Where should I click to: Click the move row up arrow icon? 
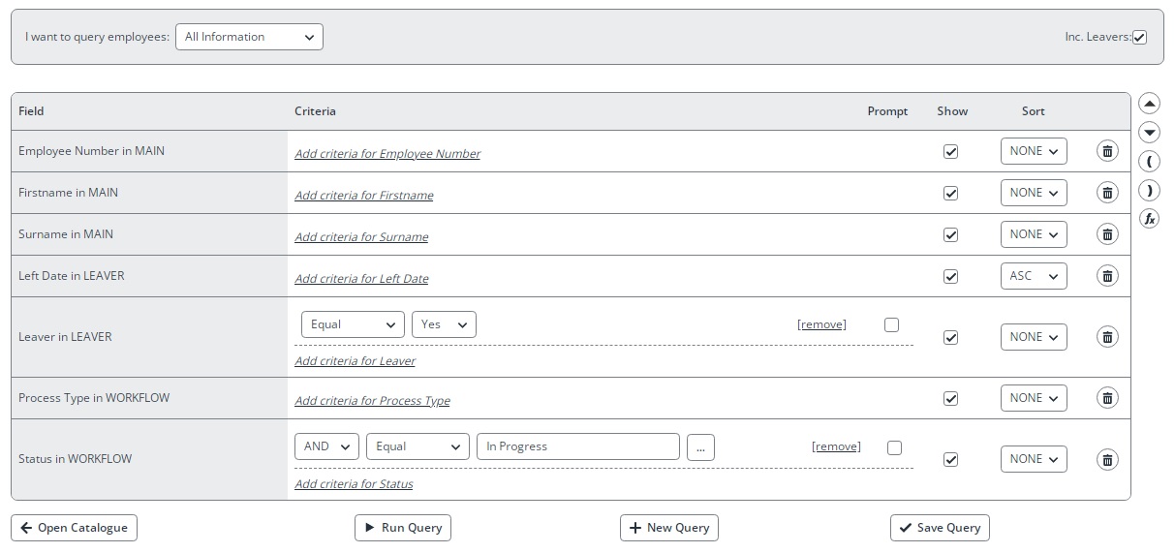point(1149,104)
